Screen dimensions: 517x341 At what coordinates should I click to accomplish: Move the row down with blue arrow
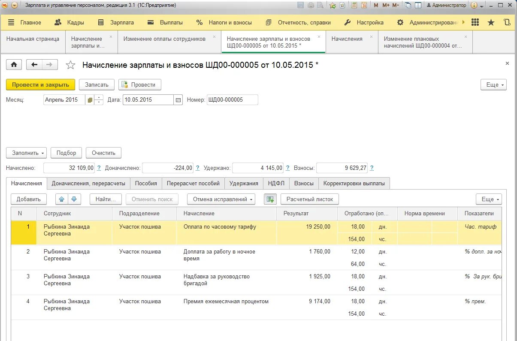tap(73, 199)
